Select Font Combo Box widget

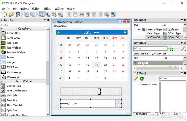tap(17, 91)
